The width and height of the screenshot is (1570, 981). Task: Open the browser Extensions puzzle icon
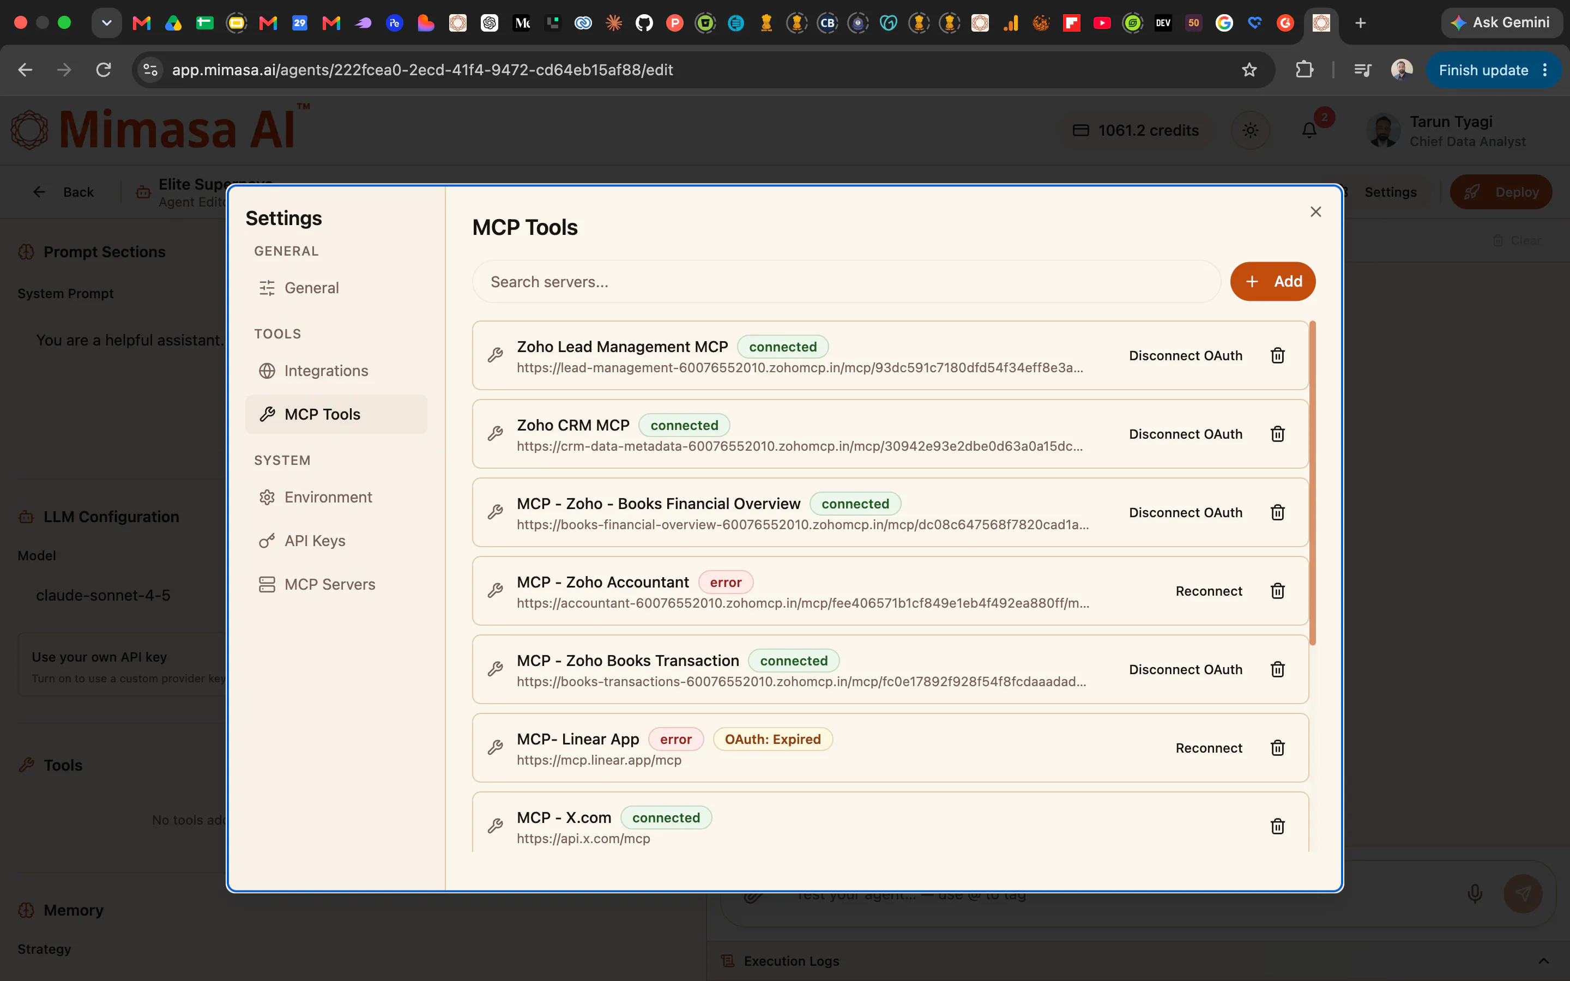1304,70
